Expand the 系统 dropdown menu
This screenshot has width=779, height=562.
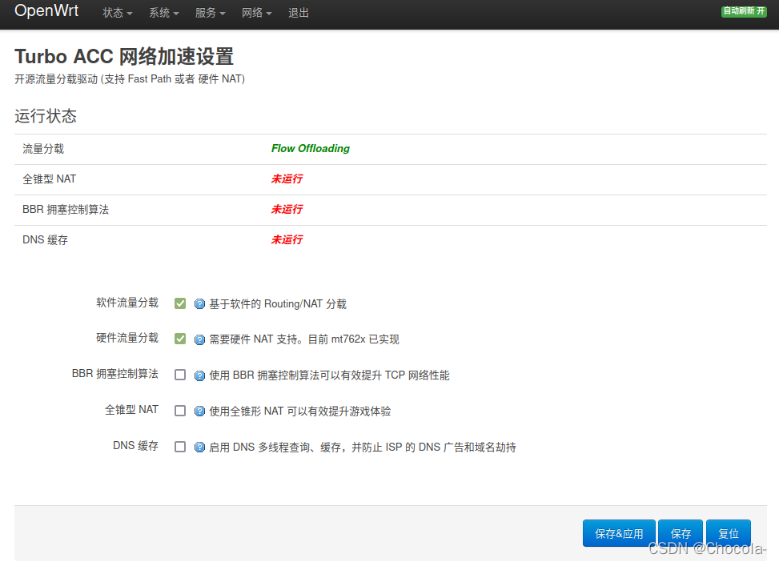point(163,13)
